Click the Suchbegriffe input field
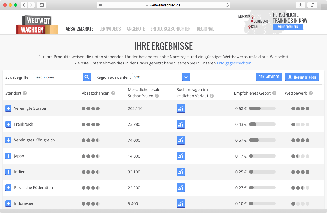The width and height of the screenshot is (327, 213). coord(58,77)
